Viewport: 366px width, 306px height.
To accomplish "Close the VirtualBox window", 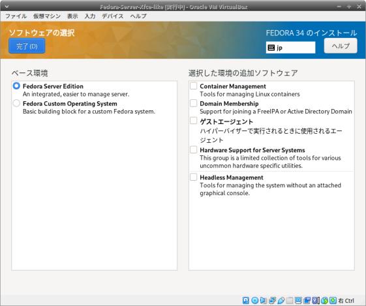I will coord(359,7).
